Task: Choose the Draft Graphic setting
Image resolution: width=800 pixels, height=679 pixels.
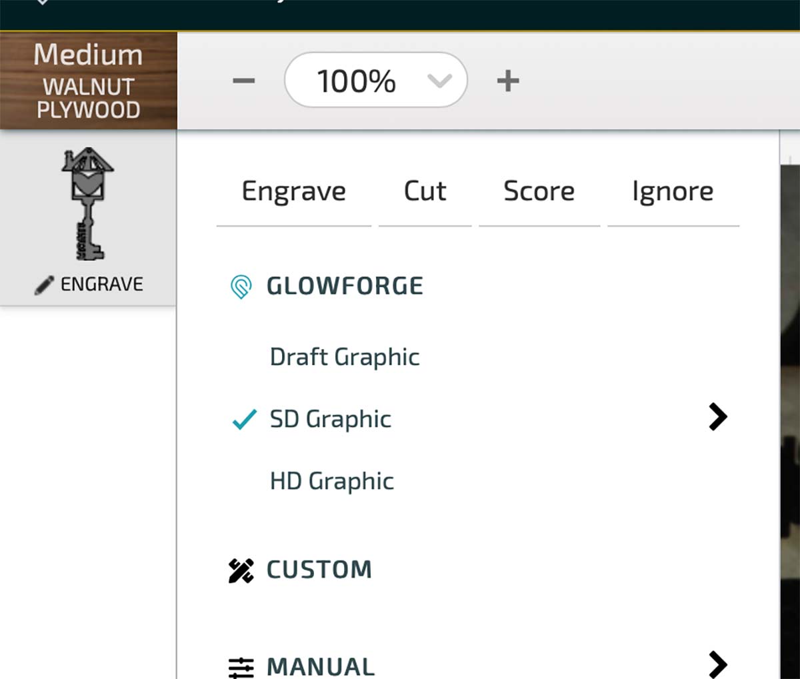Action: 345,357
